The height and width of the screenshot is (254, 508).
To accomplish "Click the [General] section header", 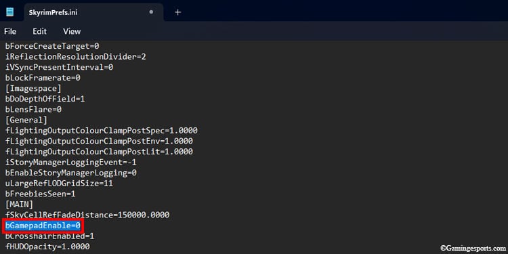I will (26, 120).
